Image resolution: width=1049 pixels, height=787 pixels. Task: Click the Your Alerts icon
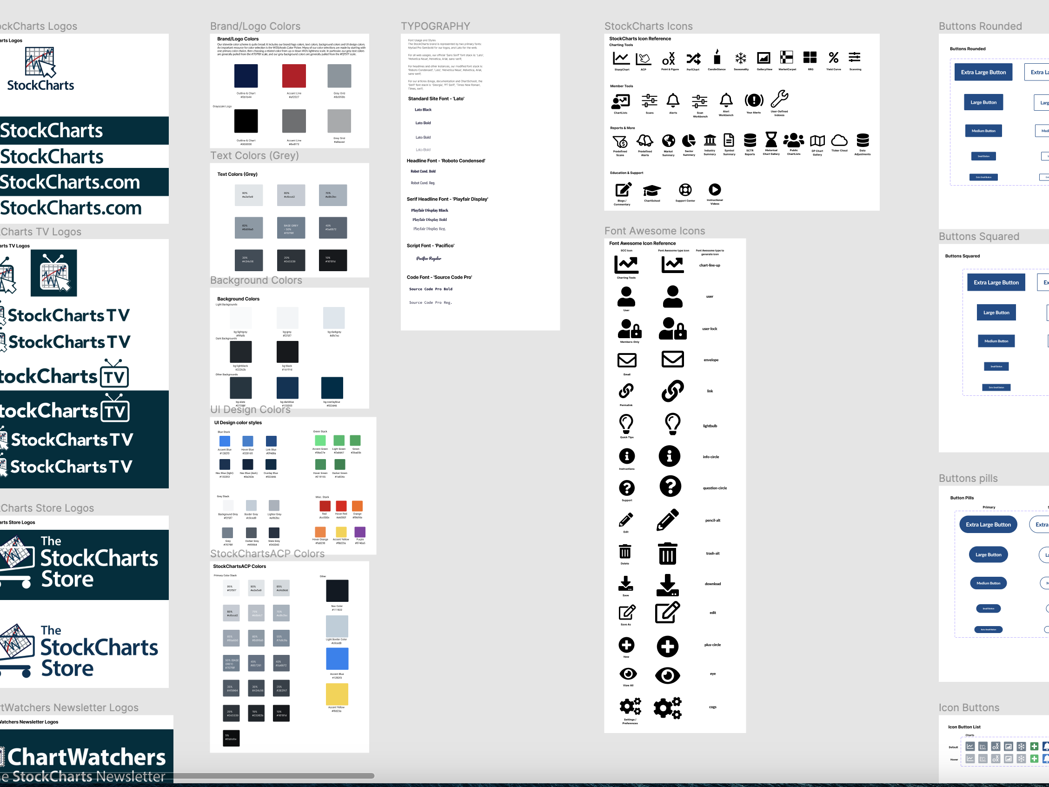click(x=754, y=100)
